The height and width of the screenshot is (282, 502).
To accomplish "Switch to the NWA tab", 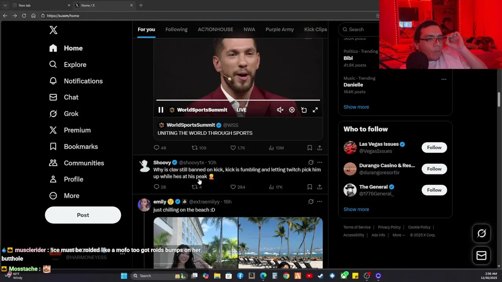I will click(x=249, y=29).
